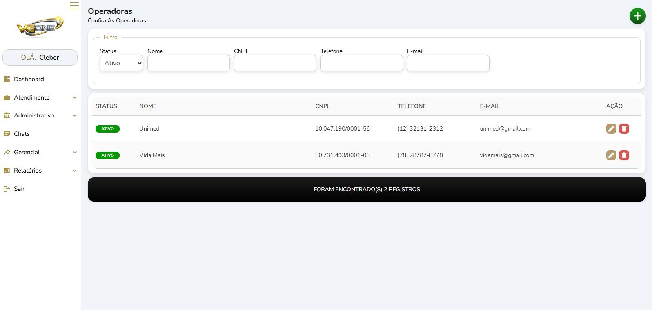The image size is (652, 310).
Task: Click the Dashboard grid icon
Action: 7,79
